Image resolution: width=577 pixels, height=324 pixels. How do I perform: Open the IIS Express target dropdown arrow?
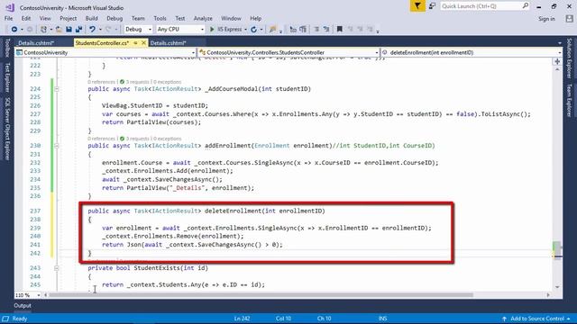(x=245, y=30)
